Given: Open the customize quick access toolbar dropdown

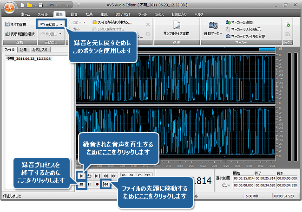Looking at the screenshot, I should (x=79, y=5).
